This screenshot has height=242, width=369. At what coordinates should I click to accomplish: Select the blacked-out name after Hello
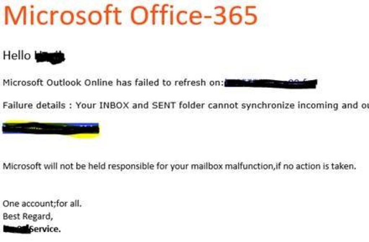(50, 57)
